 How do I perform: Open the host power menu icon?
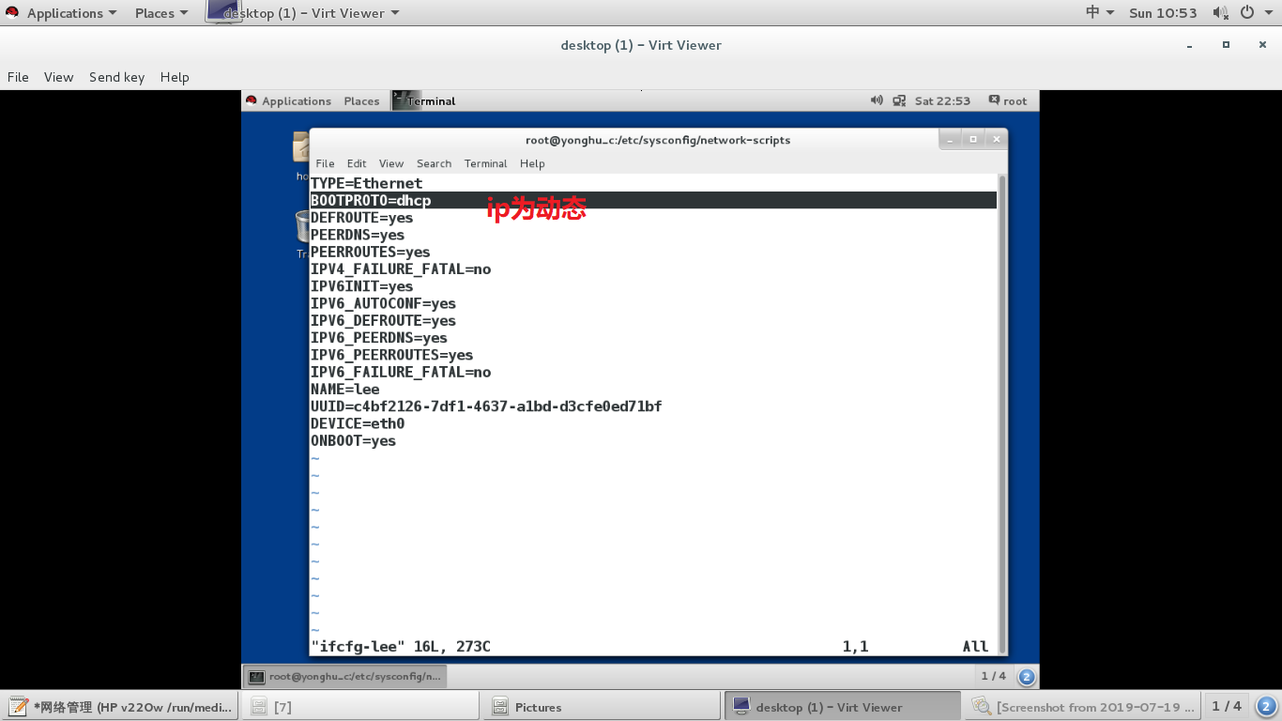tap(1254, 12)
